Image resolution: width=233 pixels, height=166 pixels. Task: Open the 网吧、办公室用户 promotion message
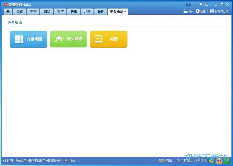pyautogui.click(x=41, y=161)
